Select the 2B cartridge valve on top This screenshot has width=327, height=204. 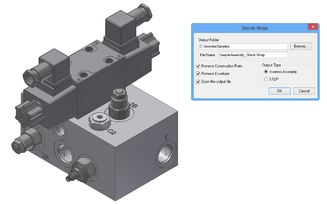[118, 102]
